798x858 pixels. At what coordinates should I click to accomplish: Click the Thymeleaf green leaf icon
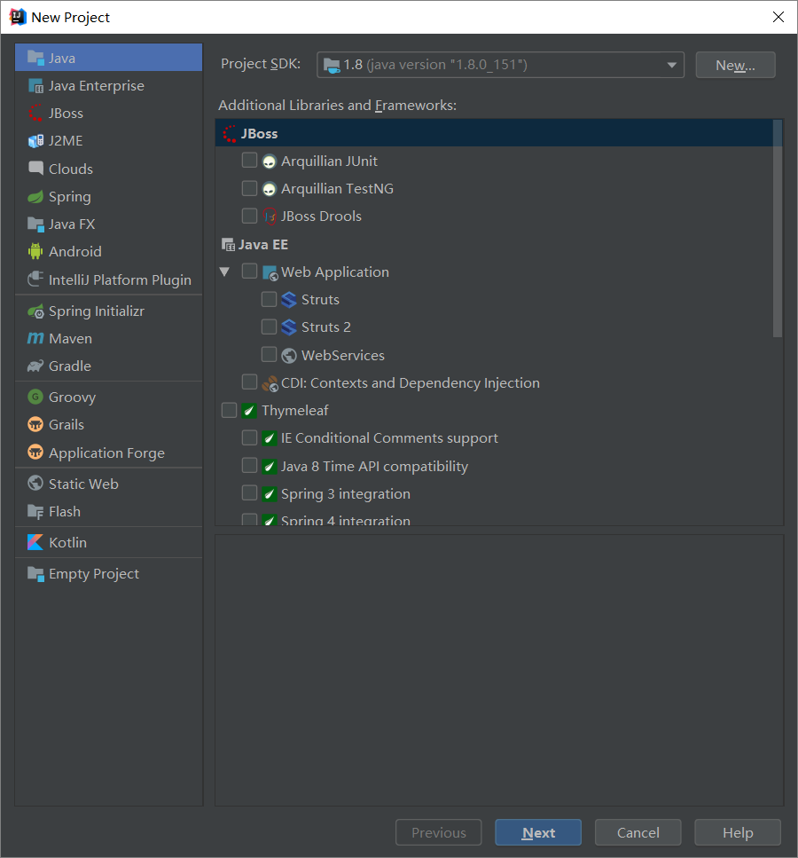pyautogui.click(x=249, y=411)
